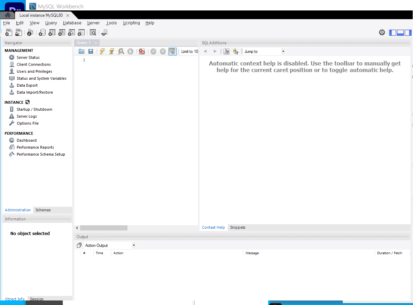413x305 pixels.
Task: Open Client Connections
Action: coord(34,64)
